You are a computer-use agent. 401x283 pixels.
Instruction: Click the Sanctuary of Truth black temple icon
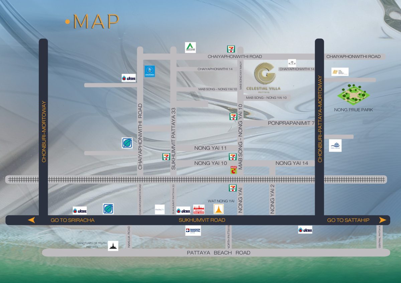(x=113, y=246)
